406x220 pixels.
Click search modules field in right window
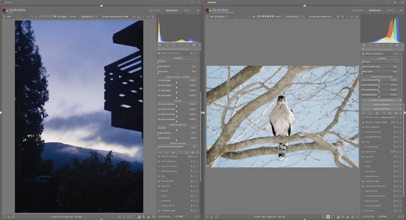pos(382,49)
